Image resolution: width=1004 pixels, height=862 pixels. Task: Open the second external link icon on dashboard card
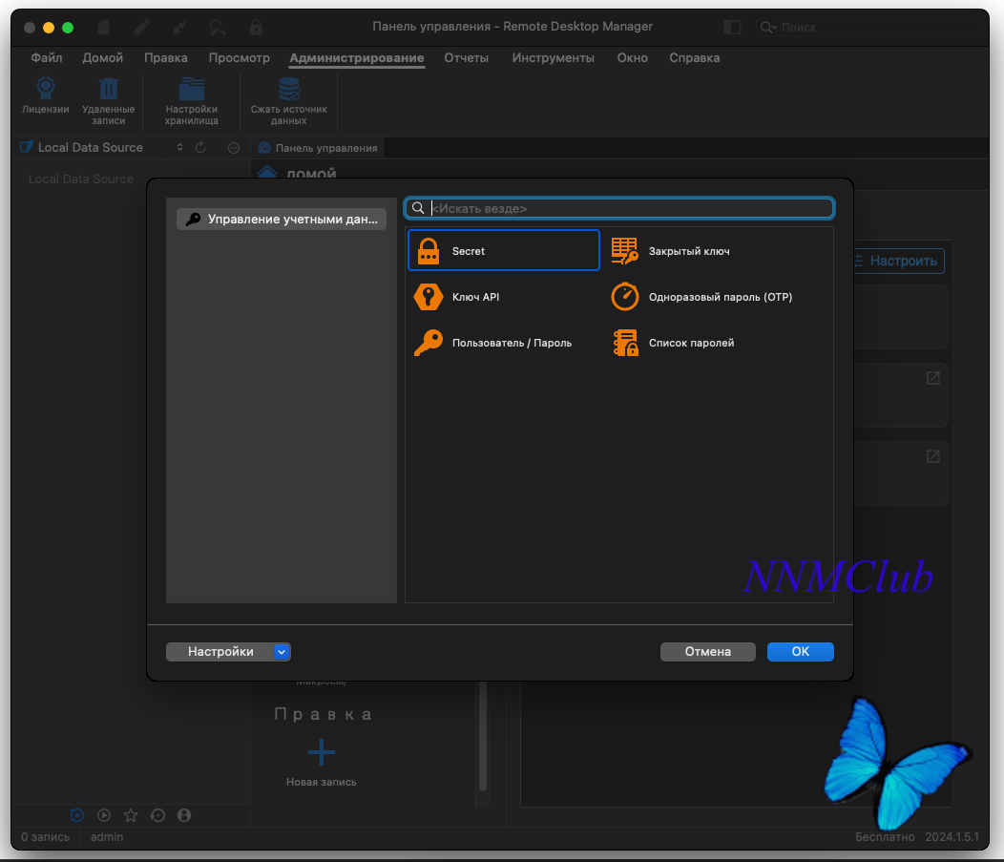(933, 456)
